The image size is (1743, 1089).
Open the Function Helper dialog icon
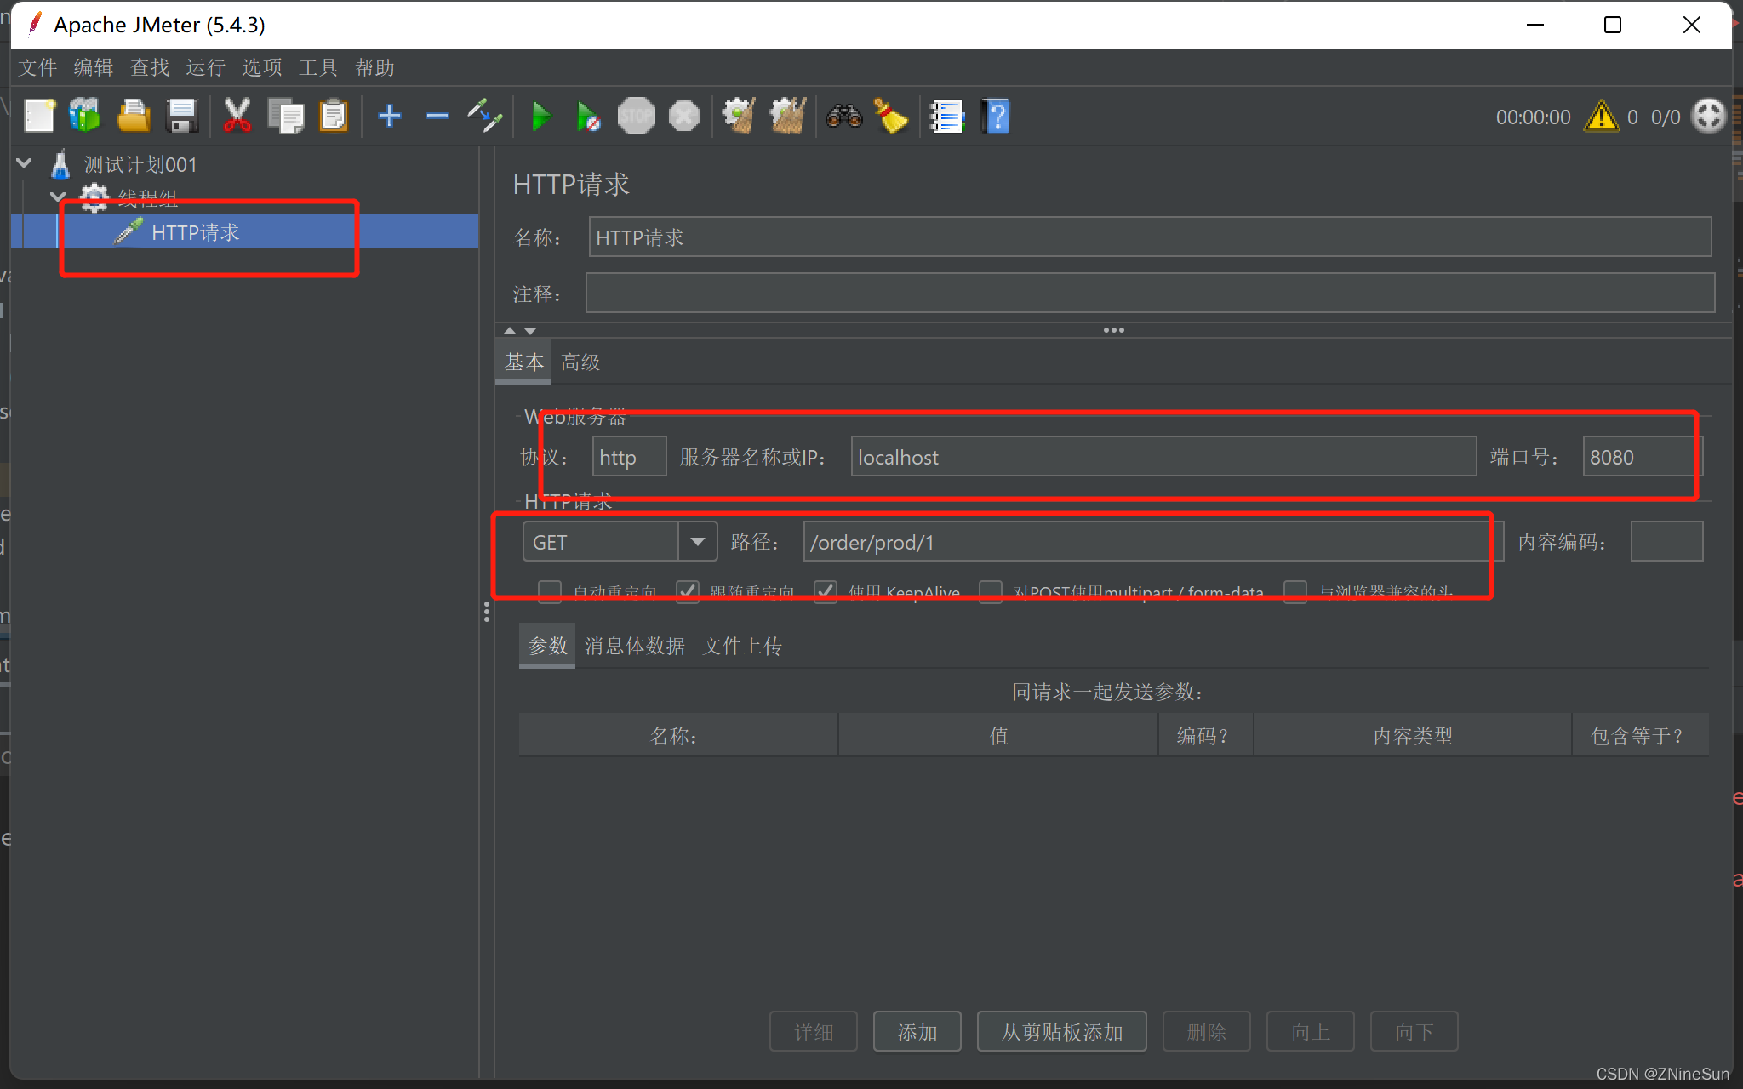(x=946, y=116)
